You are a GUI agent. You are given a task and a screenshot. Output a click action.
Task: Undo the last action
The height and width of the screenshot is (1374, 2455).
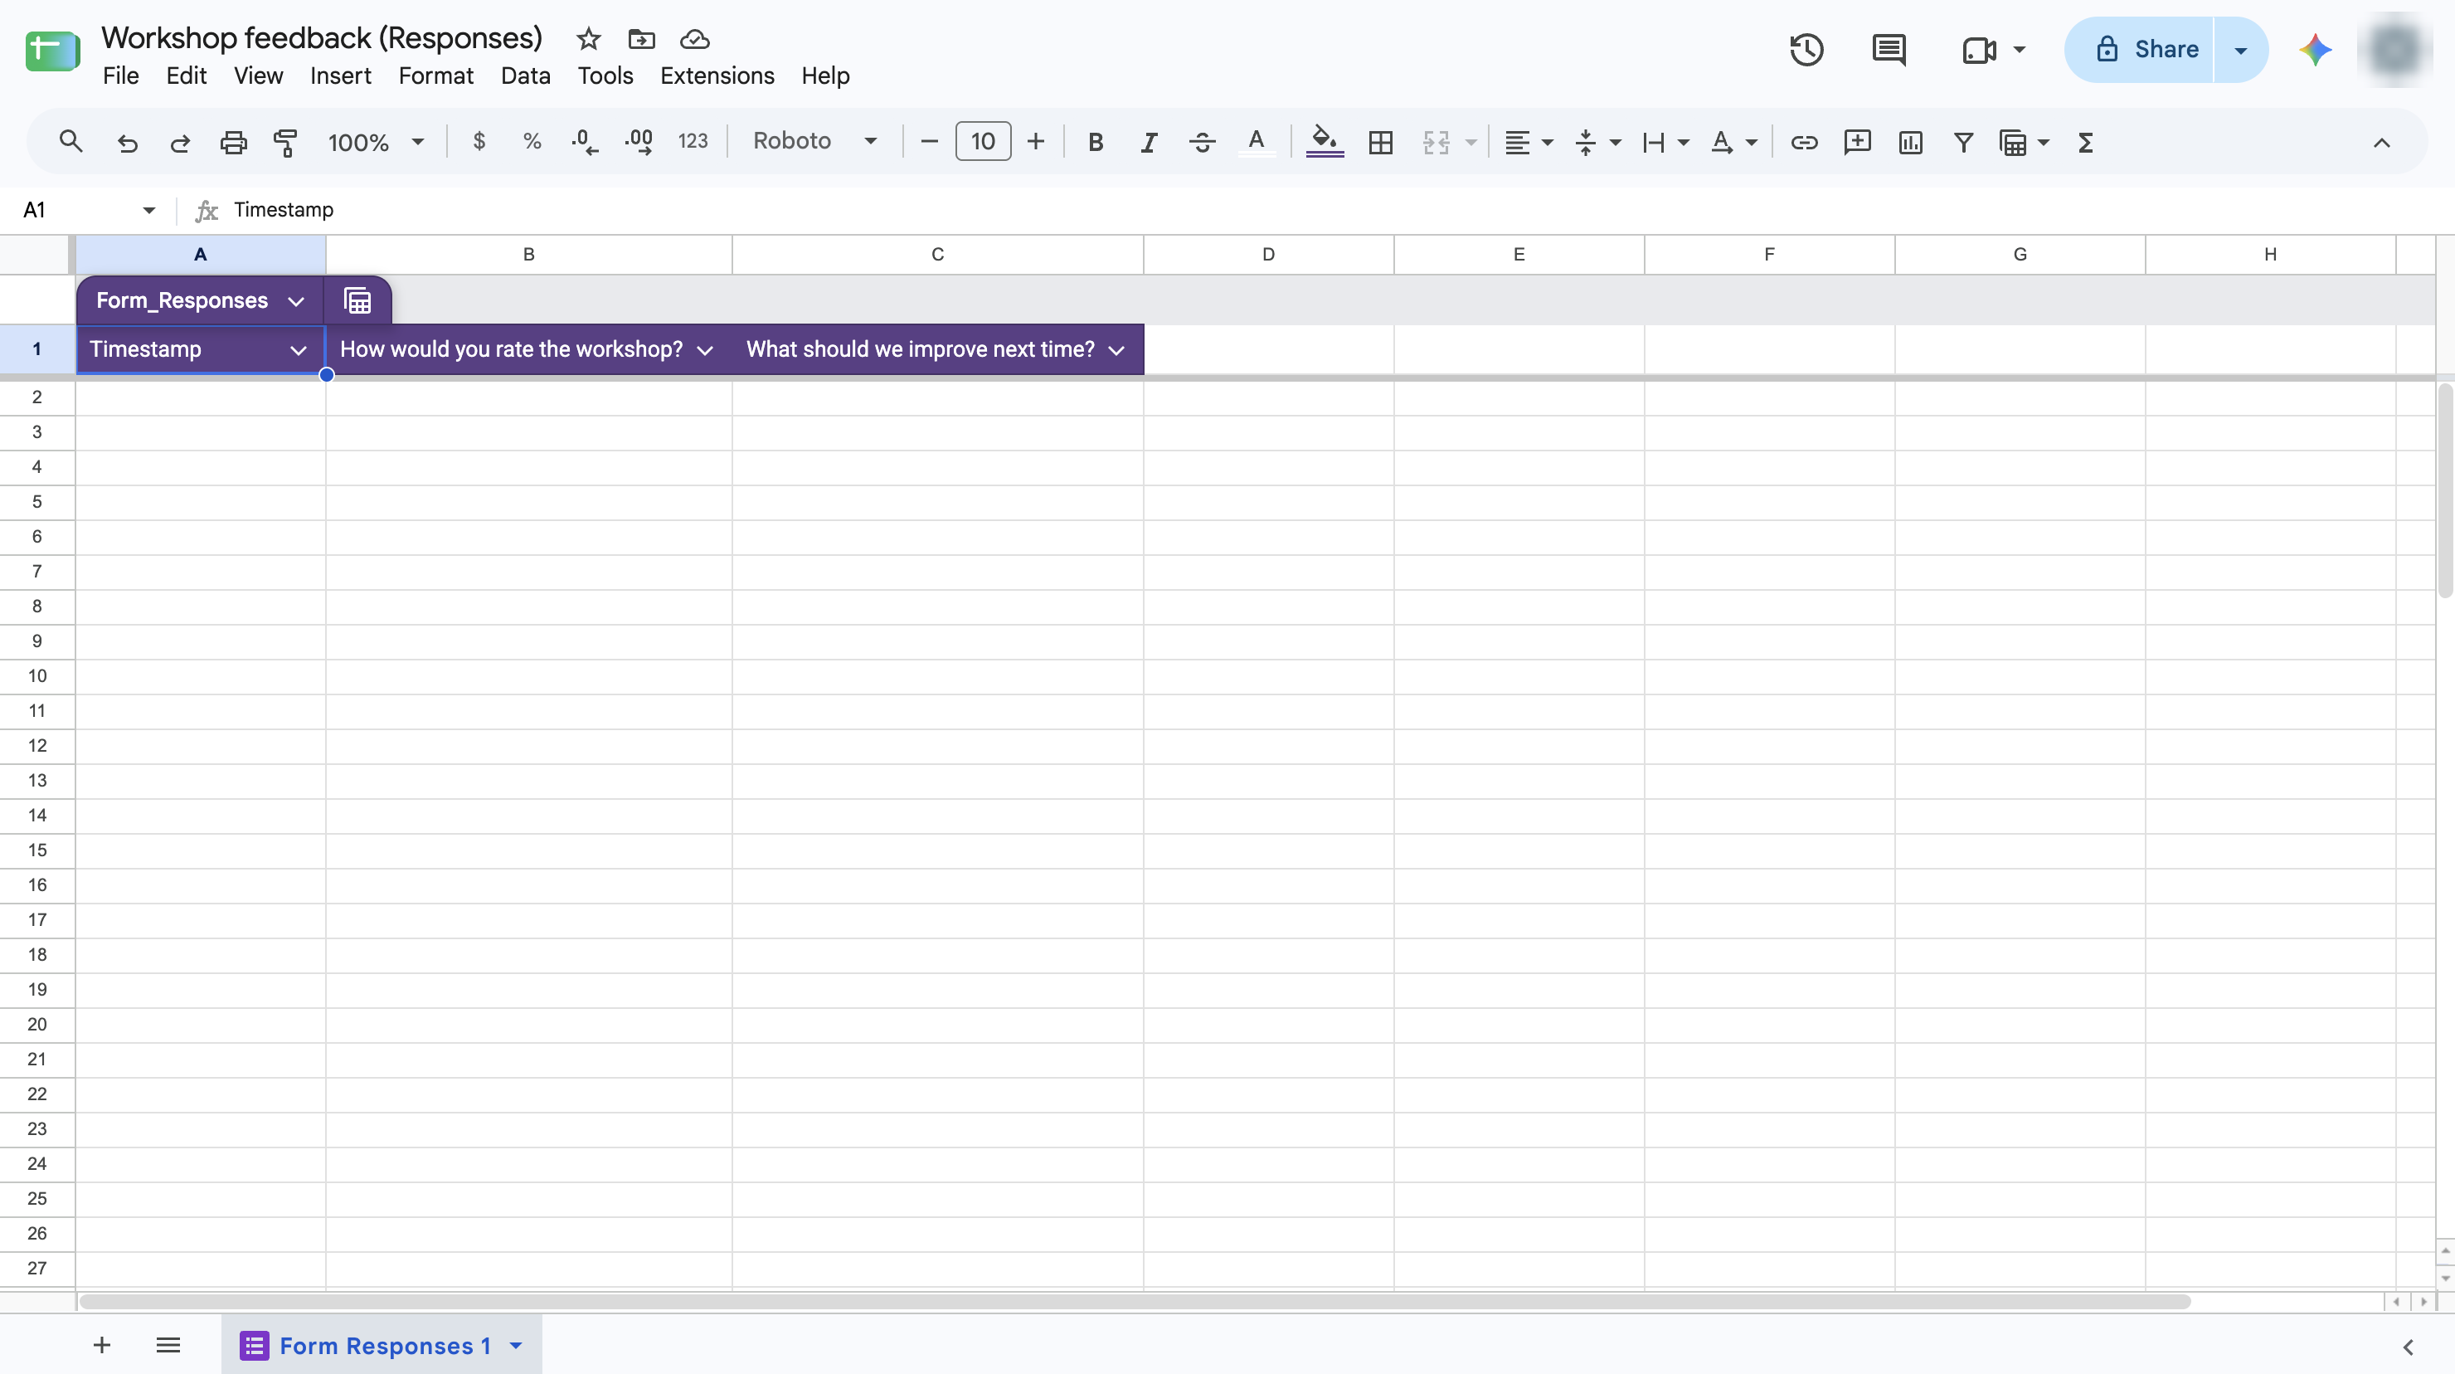[127, 142]
